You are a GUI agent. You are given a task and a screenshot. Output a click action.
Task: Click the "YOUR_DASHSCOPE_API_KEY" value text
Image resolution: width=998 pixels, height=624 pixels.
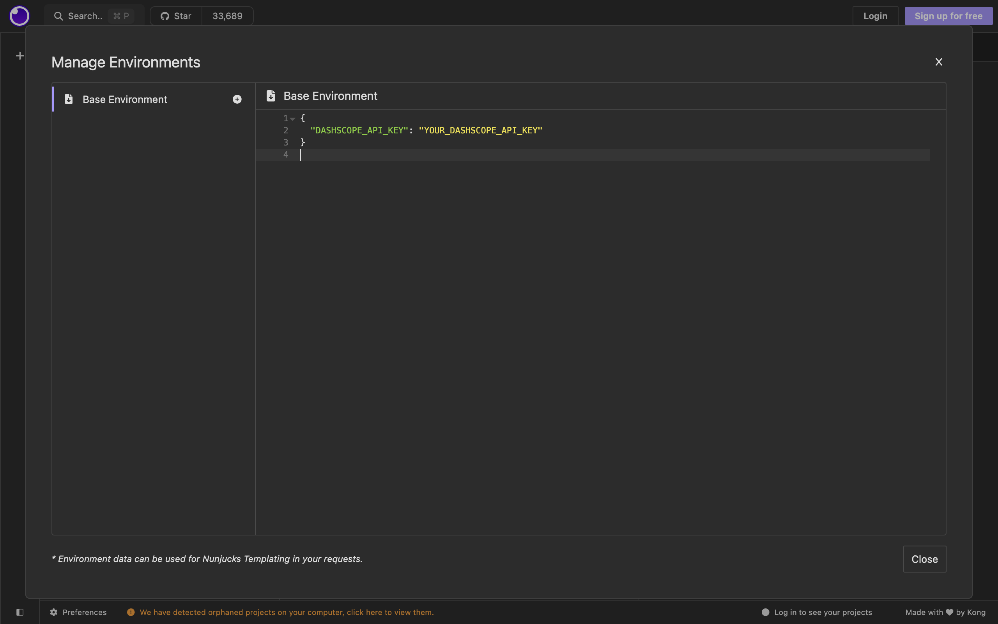coord(480,130)
